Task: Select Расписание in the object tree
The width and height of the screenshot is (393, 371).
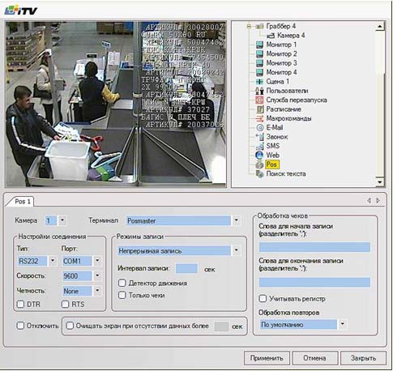Action: pos(284,109)
